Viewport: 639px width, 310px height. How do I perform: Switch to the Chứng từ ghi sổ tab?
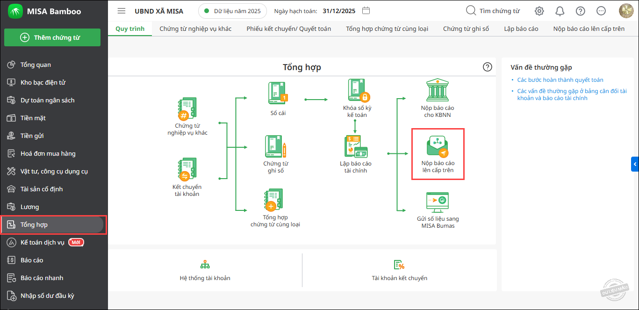pyautogui.click(x=466, y=29)
